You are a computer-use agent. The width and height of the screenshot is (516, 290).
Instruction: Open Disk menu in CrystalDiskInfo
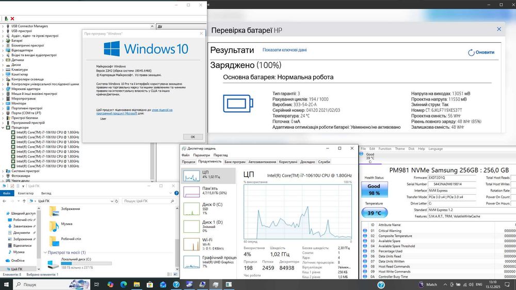coord(411,149)
